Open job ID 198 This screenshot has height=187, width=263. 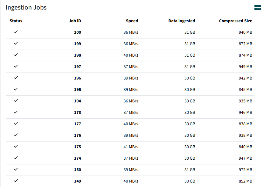tap(77, 55)
